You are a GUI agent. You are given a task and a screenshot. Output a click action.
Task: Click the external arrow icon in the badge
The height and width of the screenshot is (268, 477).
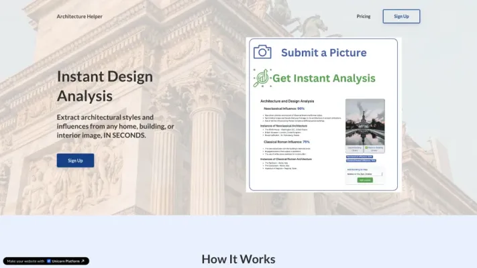(83, 261)
